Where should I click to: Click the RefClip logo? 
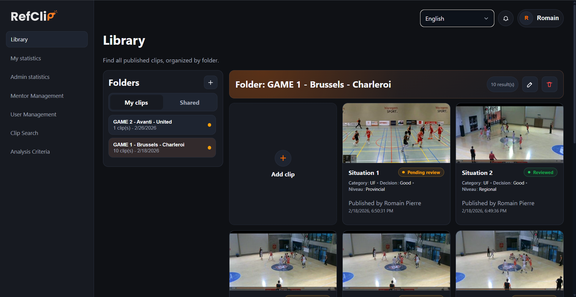[34, 16]
